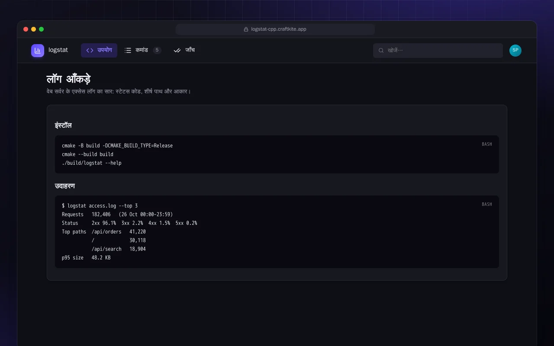The height and width of the screenshot is (346, 554).
Task: Click the line './build/logstat --help'
Action: click(92, 163)
